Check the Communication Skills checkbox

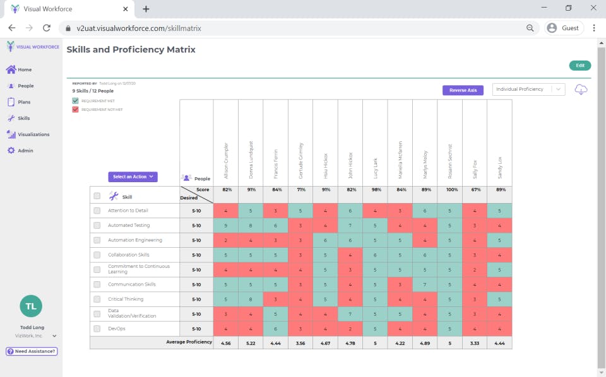pos(97,284)
